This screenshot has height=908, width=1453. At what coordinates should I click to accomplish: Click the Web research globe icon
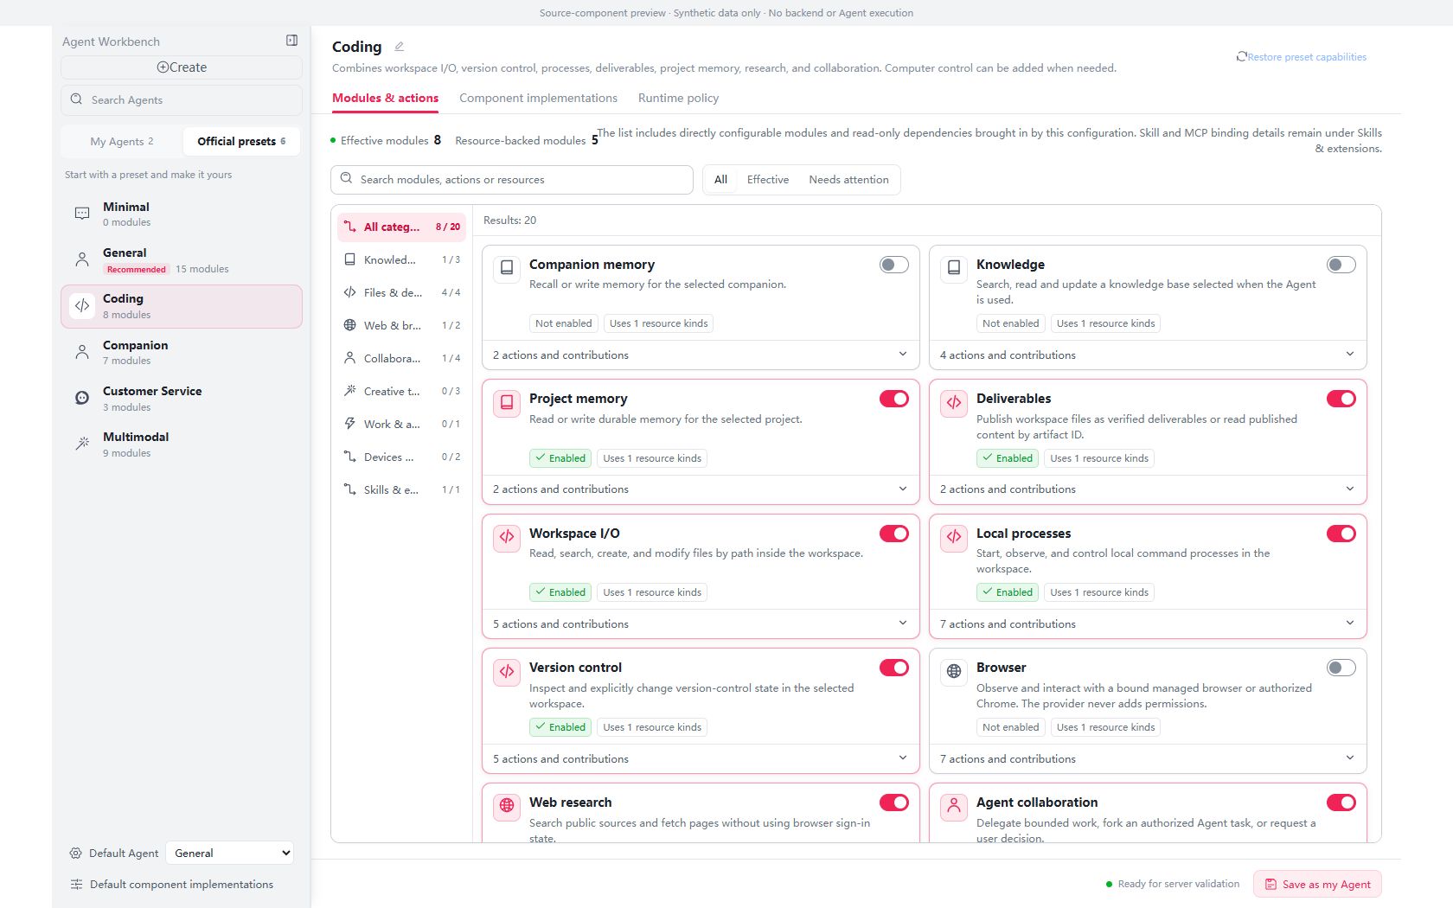[507, 806]
